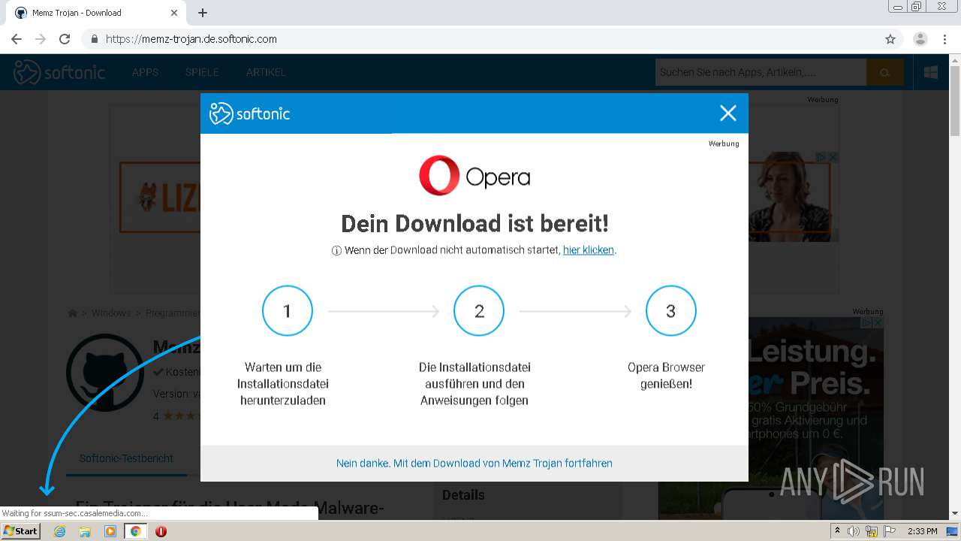Open a new browser tab
The width and height of the screenshot is (961, 541).
coord(203,13)
